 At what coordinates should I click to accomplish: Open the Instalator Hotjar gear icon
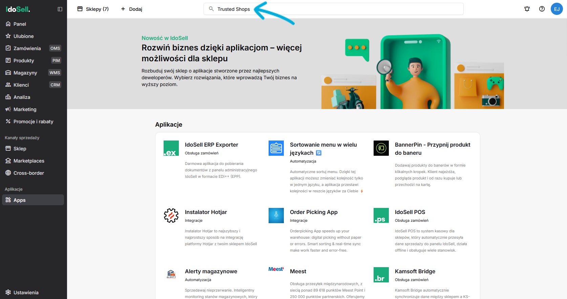pyautogui.click(x=171, y=215)
